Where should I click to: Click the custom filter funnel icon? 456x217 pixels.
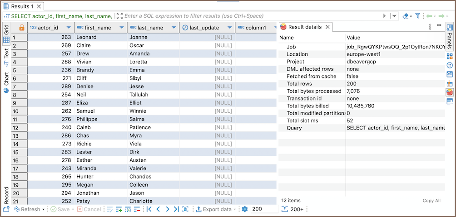tap(417, 16)
